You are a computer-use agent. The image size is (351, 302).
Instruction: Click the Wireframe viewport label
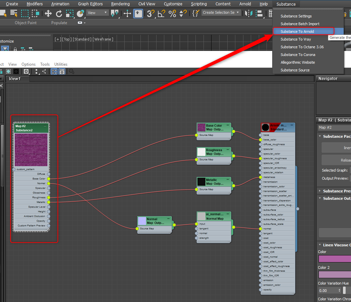(x=103, y=39)
